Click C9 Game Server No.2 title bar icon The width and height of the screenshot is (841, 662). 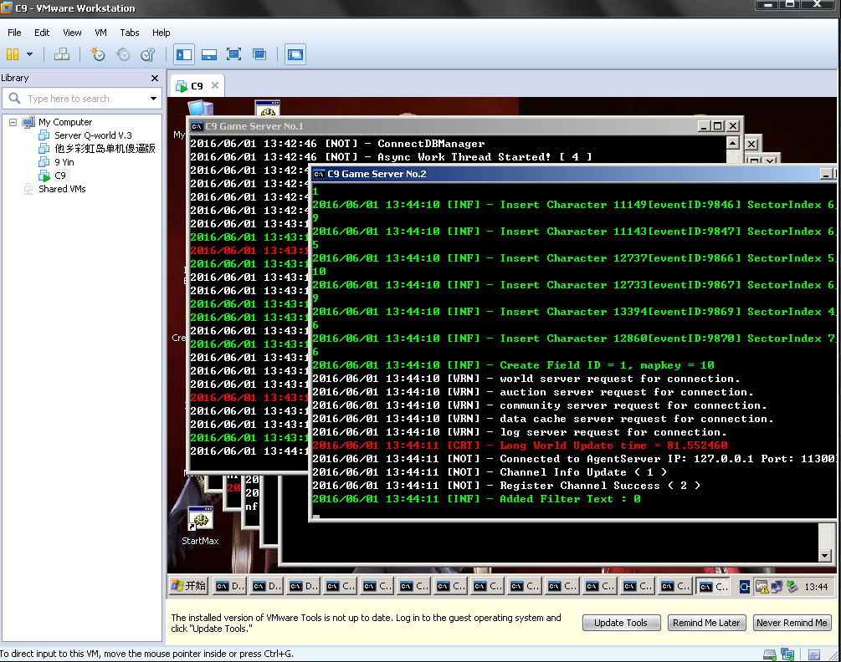click(319, 174)
